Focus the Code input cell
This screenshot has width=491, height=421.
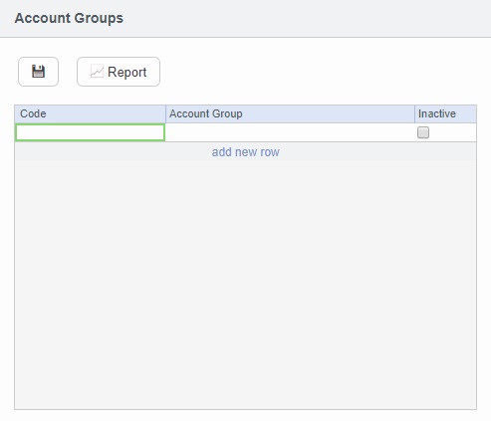90,132
